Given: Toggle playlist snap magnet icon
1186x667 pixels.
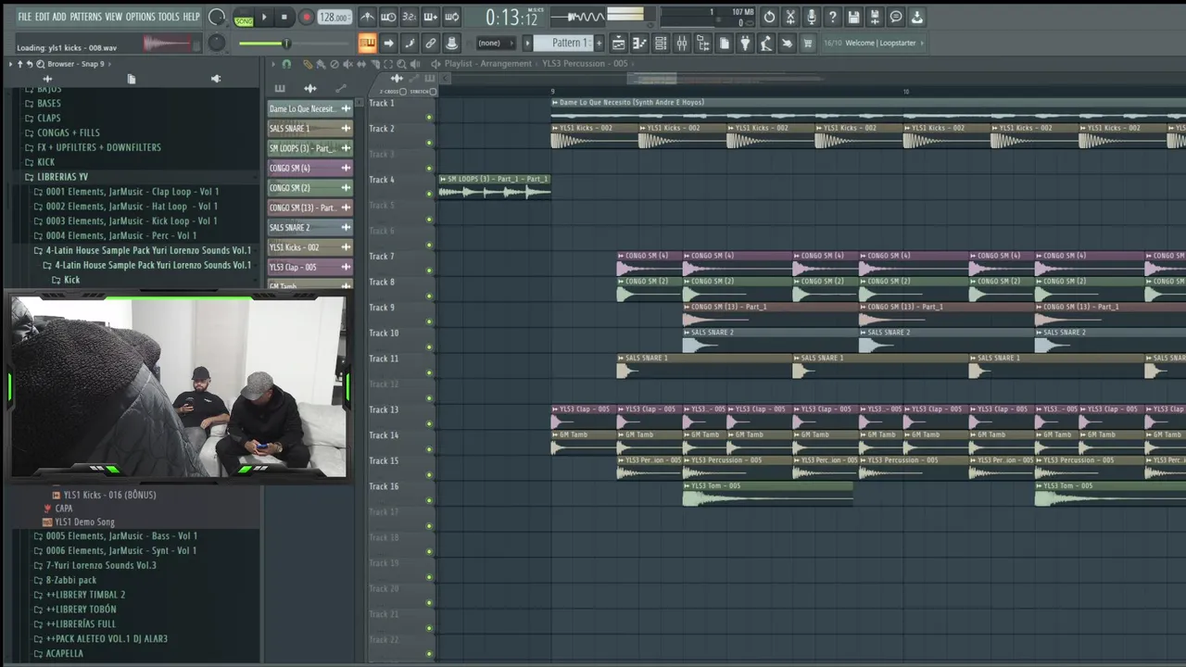Looking at the screenshot, I should pyautogui.click(x=286, y=64).
